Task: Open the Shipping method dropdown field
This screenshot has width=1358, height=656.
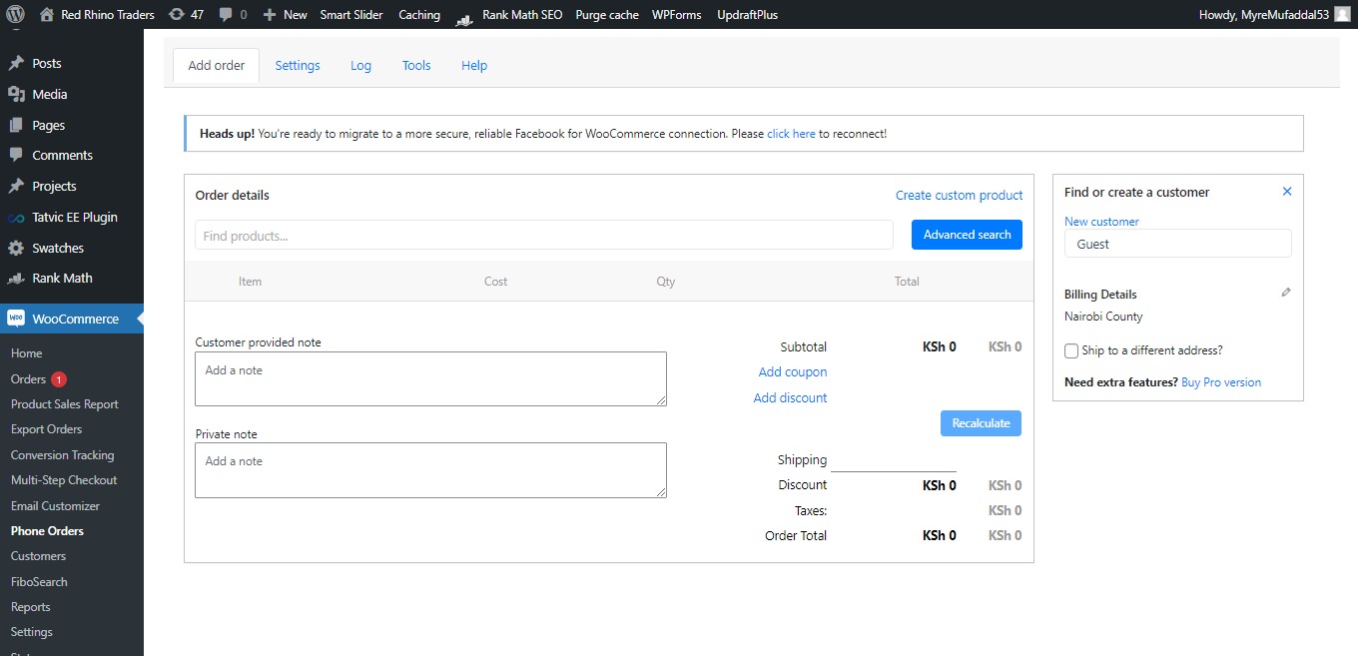Action: tap(894, 460)
